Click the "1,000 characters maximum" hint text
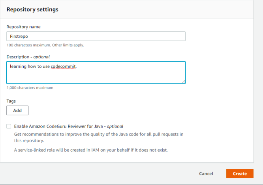The image size is (263, 185). (30, 87)
